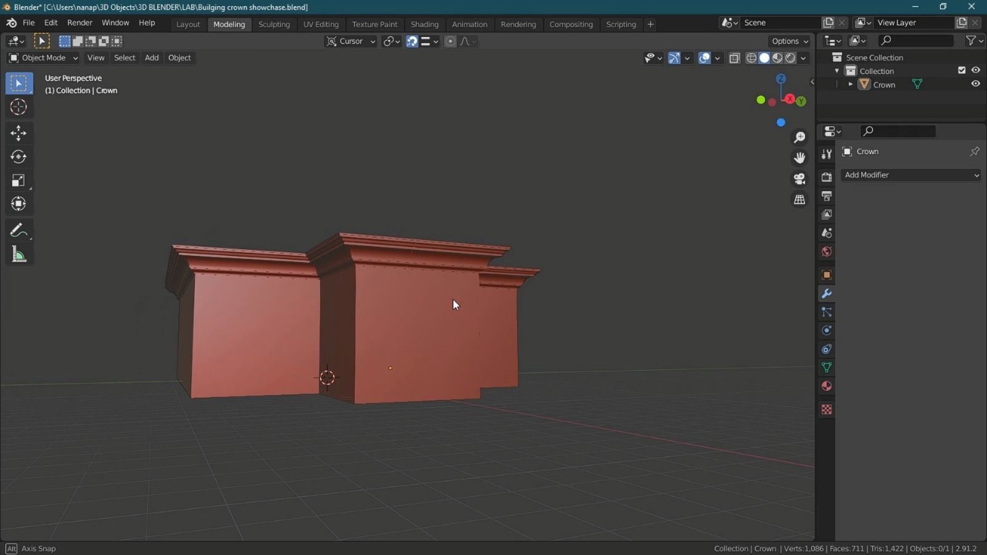Open Material properties tab
The height and width of the screenshot is (555, 987).
827,386
